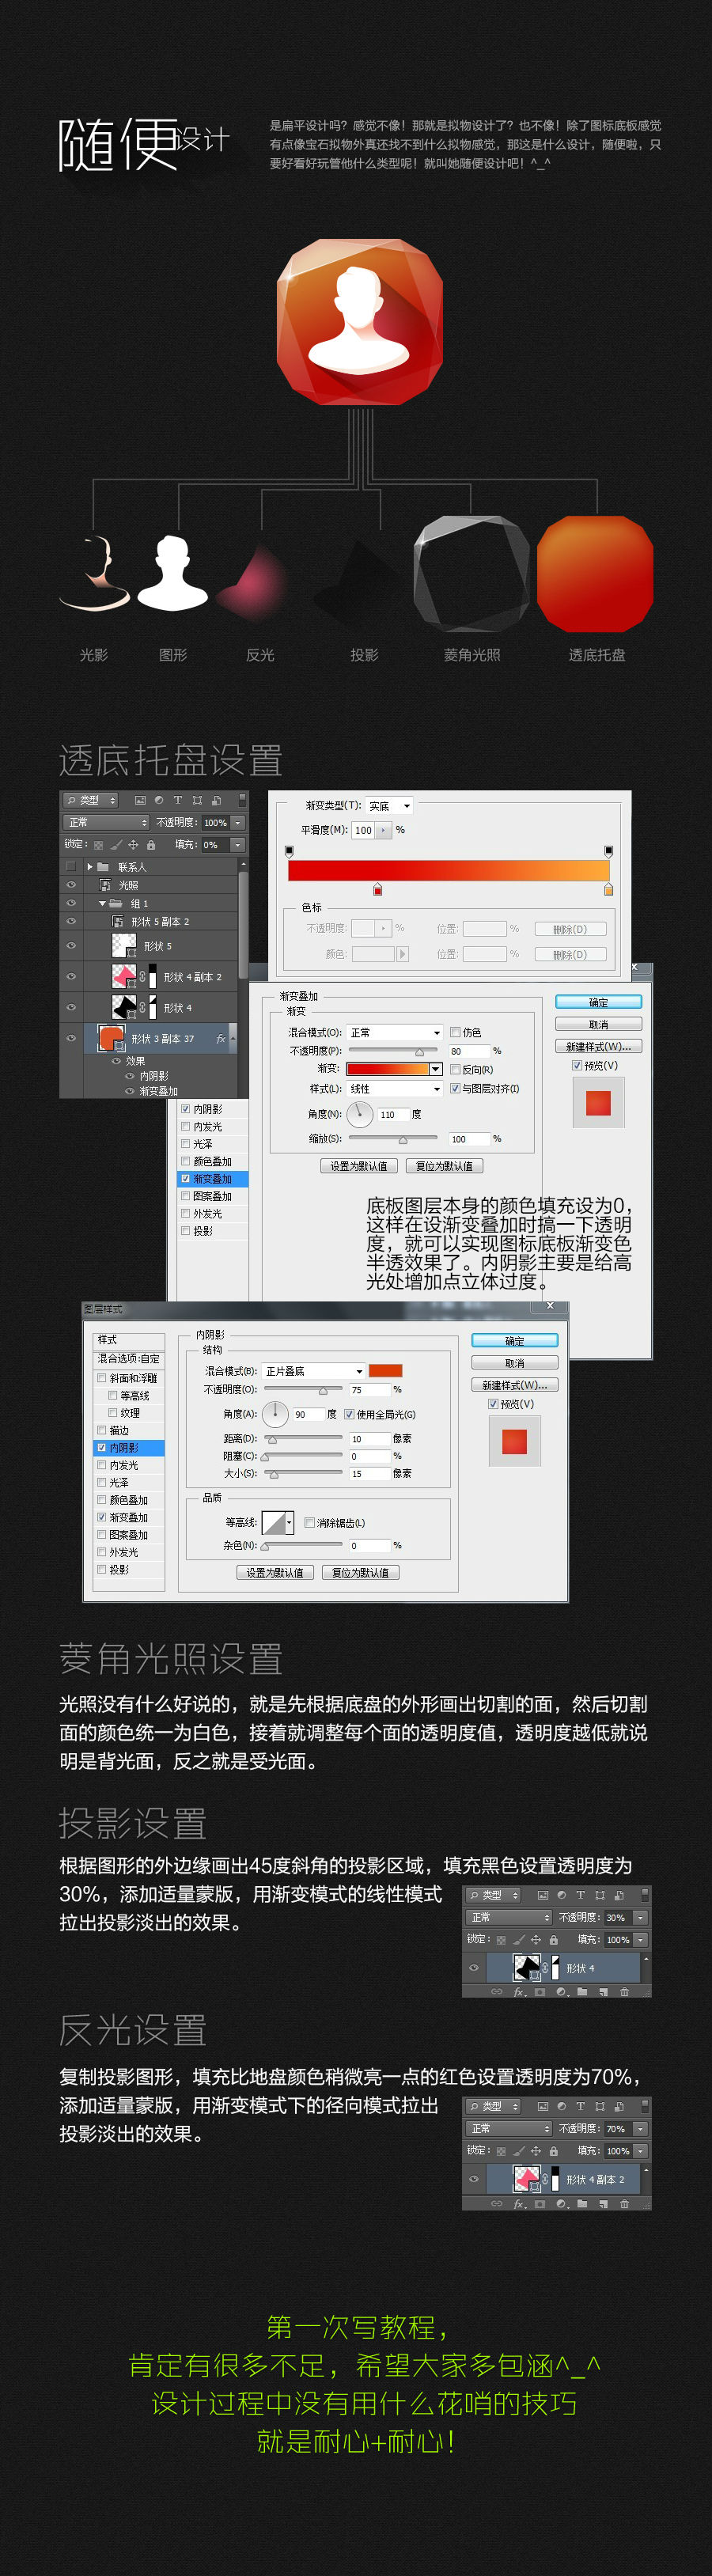This screenshot has height=2576, width=712.
Task: Click 大小 15 input field
Action: pos(370,1474)
